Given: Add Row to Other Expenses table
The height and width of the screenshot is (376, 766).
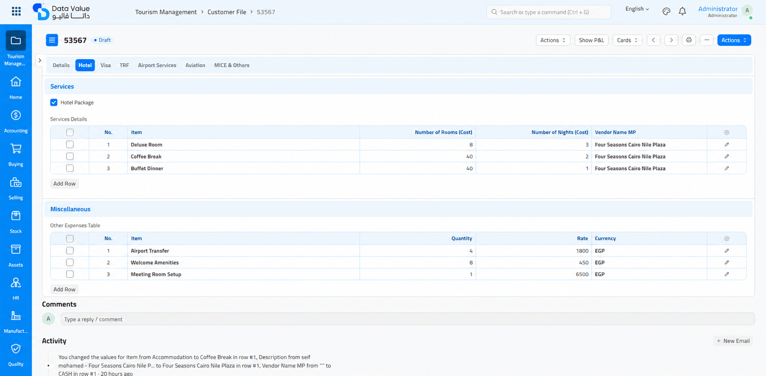Looking at the screenshot, I should (x=65, y=290).
